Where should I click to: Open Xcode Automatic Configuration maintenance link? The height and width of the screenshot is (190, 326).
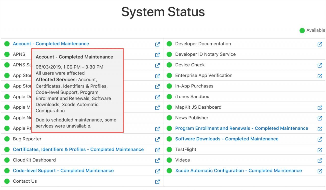[x=238, y=171]
